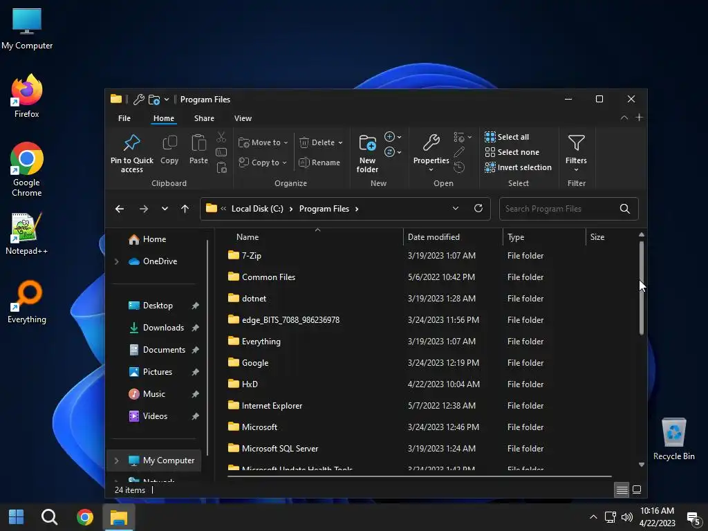Open Notepad++ desktop shortcut
This screenshot has height=531, width=708.
27,234
